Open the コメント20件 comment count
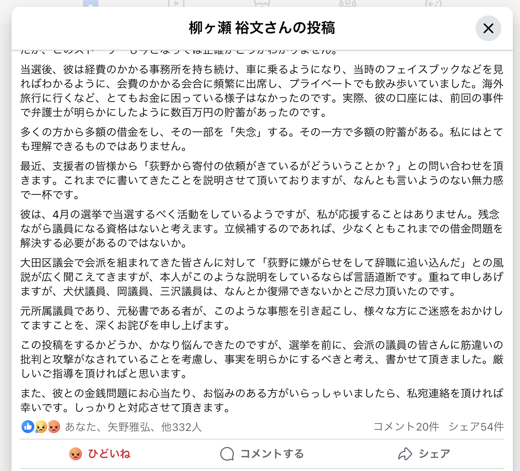520x471 pixels. tap(406, 427)
